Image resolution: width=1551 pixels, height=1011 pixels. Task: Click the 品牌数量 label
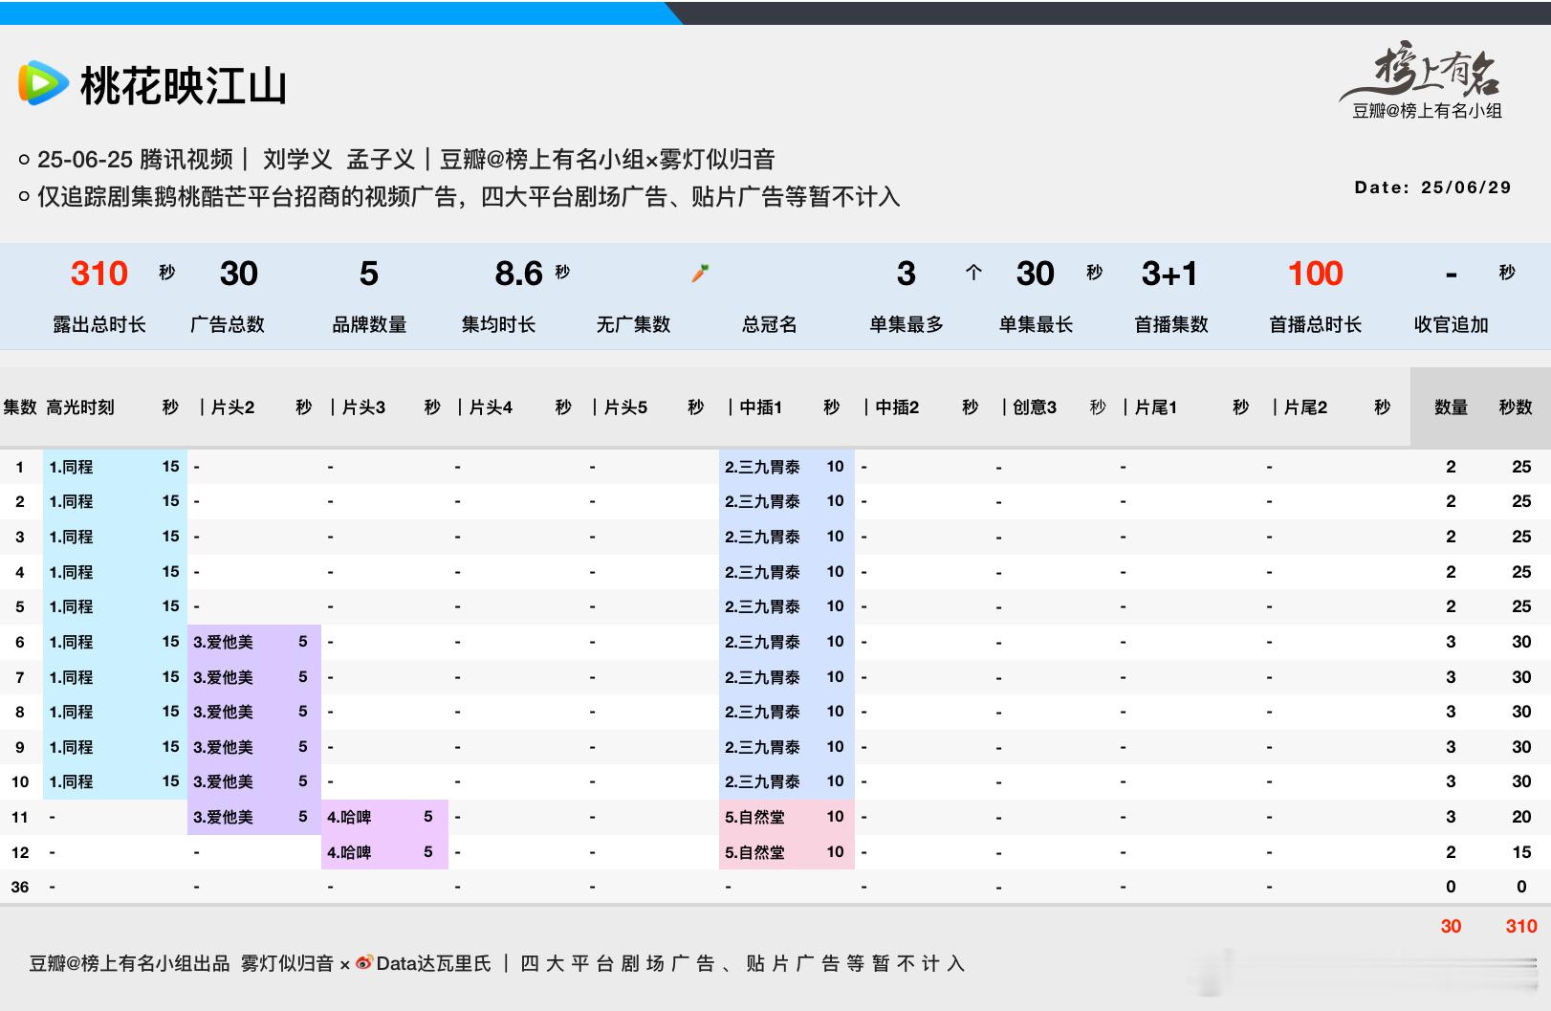pos(369,324)
